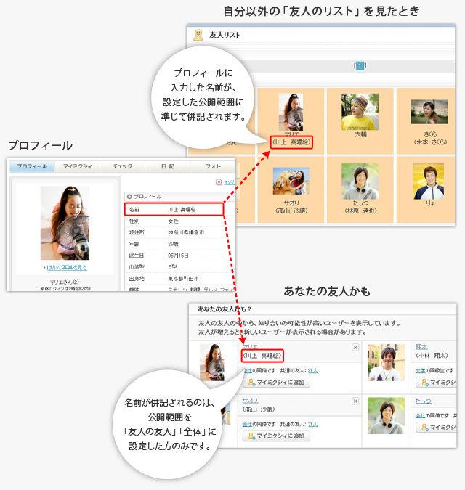Open たつ's photo in suggestions
This screenshot has height=490, width=465.
386,416
